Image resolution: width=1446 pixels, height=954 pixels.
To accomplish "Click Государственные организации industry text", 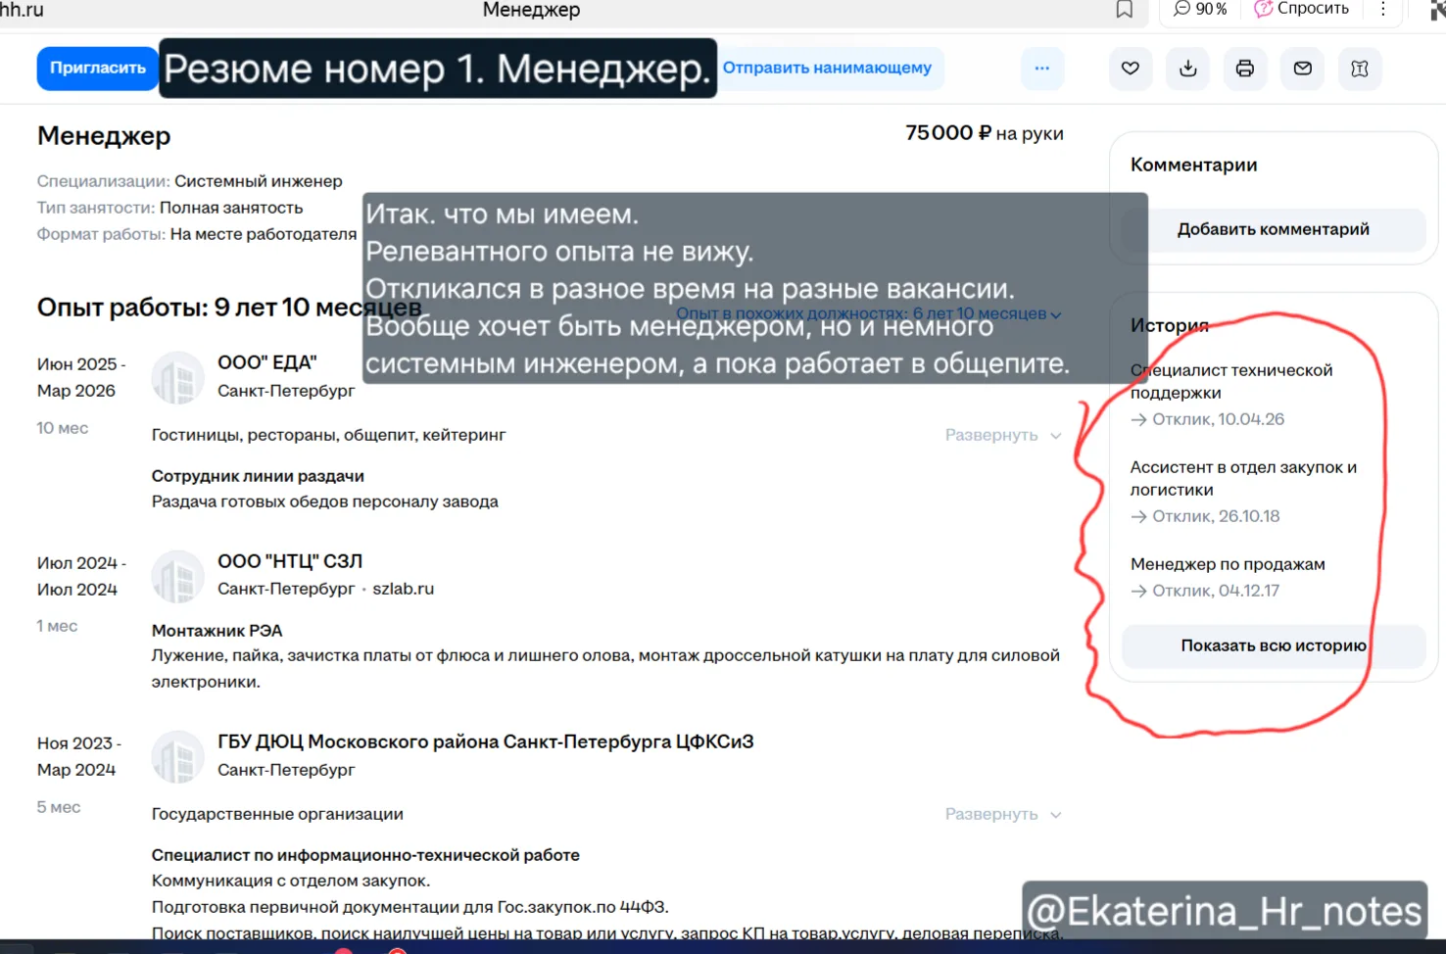I will [x=277, y=814].
